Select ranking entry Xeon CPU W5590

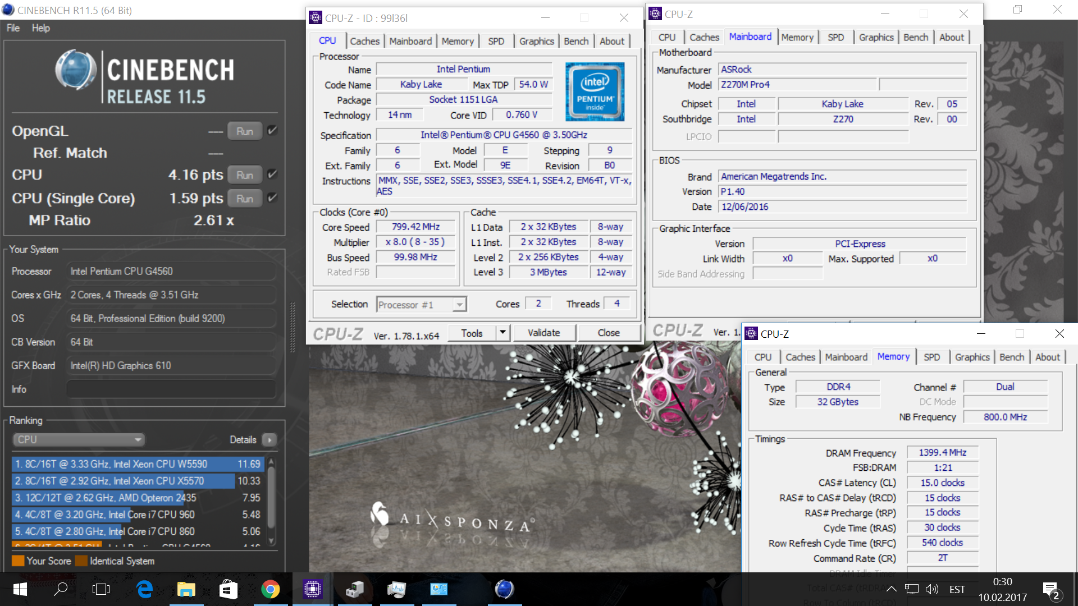(138, 464)
